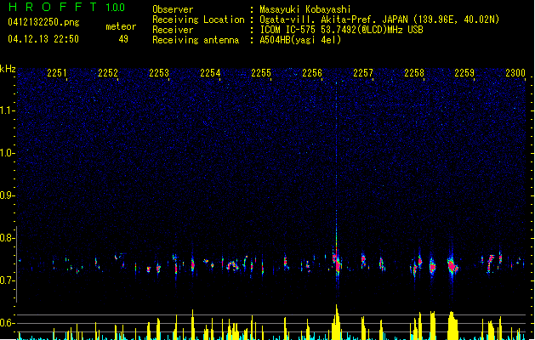Click the meteor label
Screen dimensions: 535x340
coord(121,26)
